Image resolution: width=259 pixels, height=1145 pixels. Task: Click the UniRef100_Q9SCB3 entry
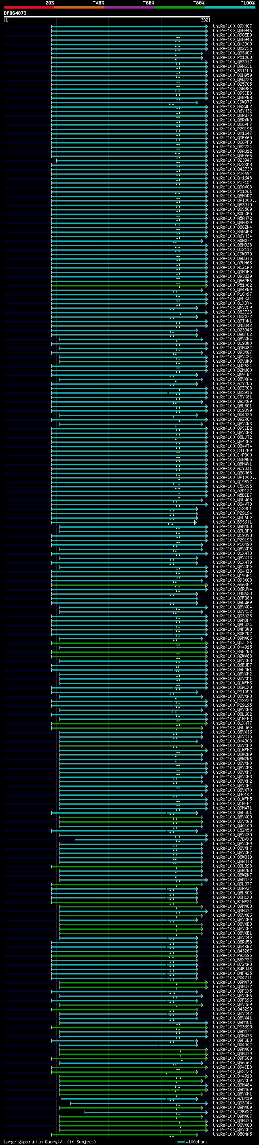coord(232,93)
